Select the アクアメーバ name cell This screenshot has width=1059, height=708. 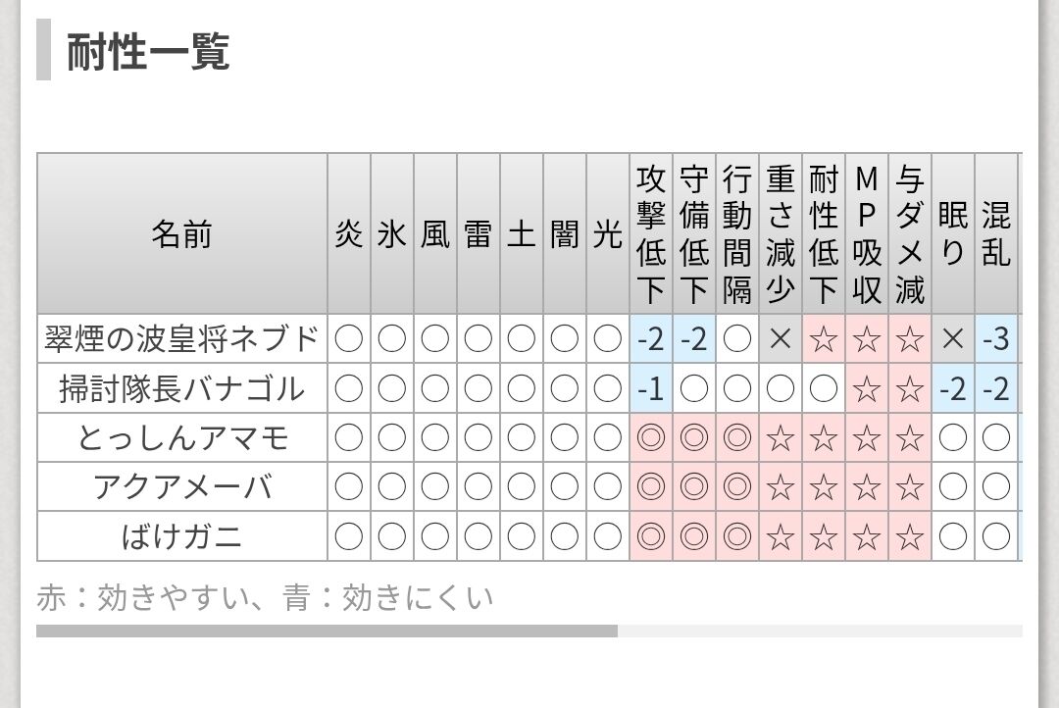point(182,487)
